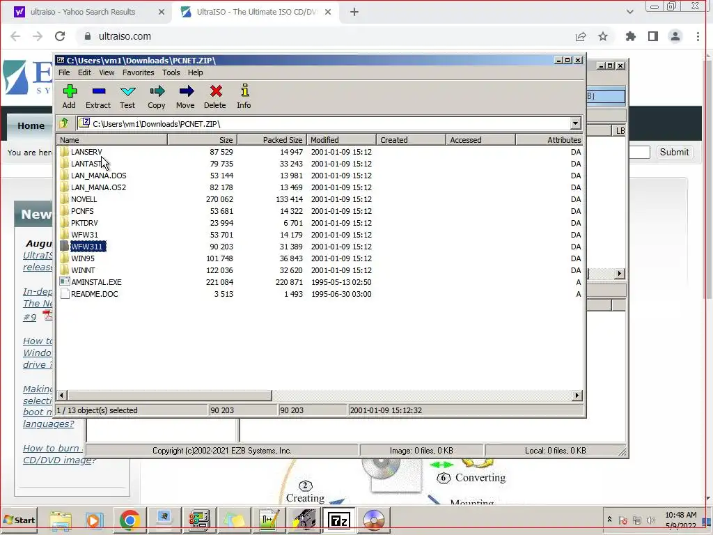Select the PCNFS folder
The image size is (713, 535).
coord(82,211)
